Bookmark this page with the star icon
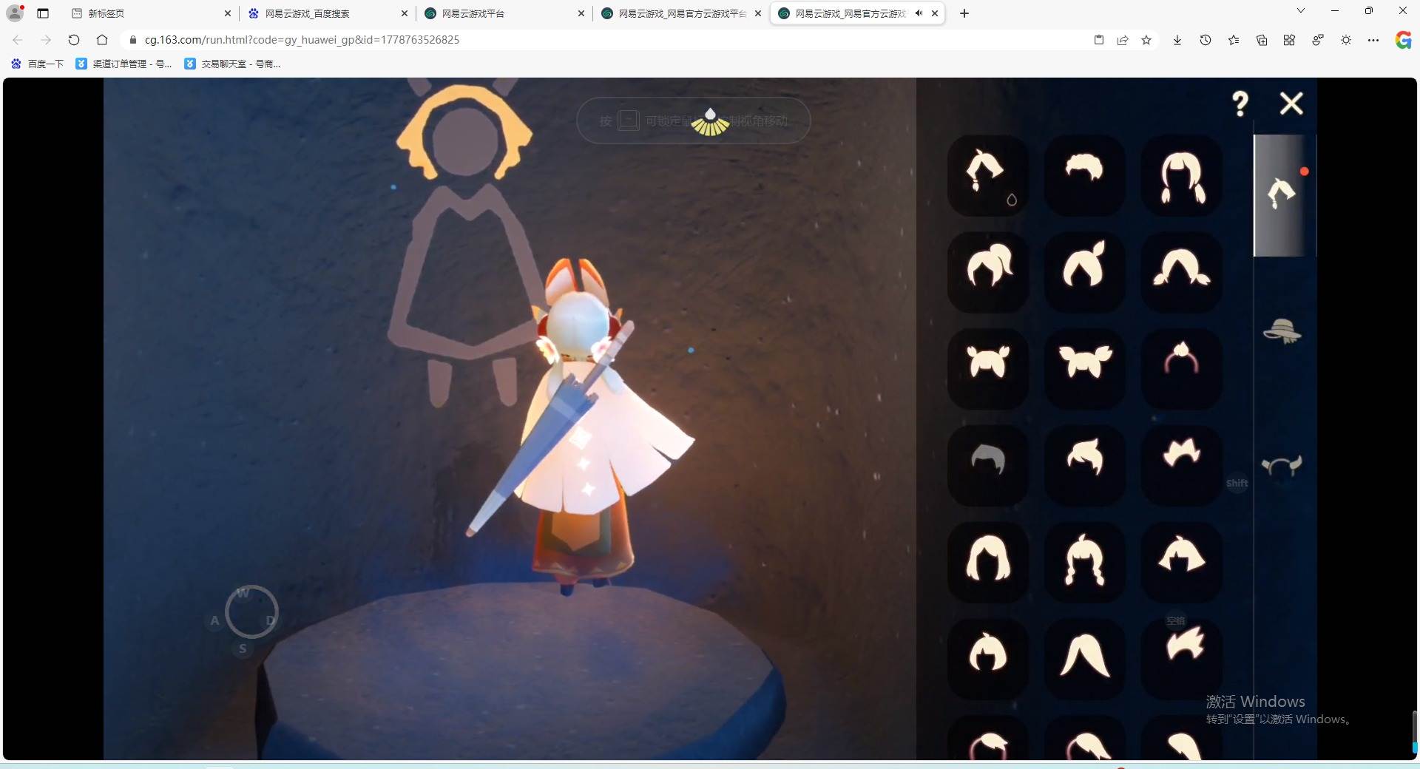This screenshot has height=769, width=1420. 1146,40
